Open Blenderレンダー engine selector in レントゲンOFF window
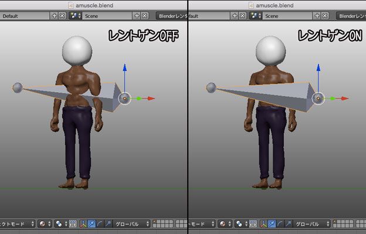 (172, 16)
